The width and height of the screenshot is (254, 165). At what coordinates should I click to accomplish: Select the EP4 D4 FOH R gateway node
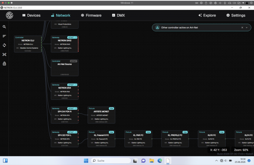pyautogui.click(x=65, y=115)
